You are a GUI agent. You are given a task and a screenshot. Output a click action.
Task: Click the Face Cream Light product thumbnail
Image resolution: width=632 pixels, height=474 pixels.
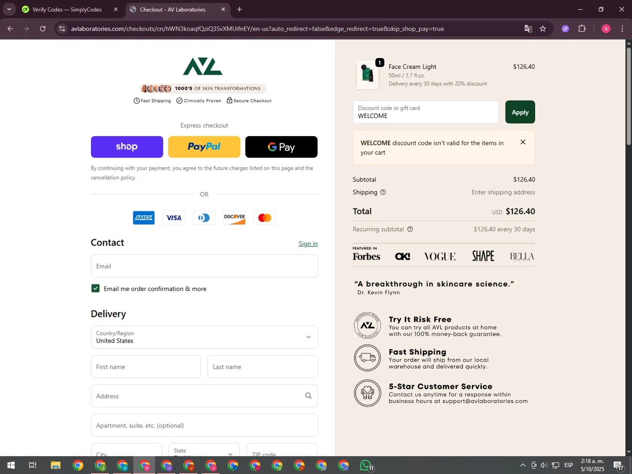pyautogui.click(x=367, y=75)
